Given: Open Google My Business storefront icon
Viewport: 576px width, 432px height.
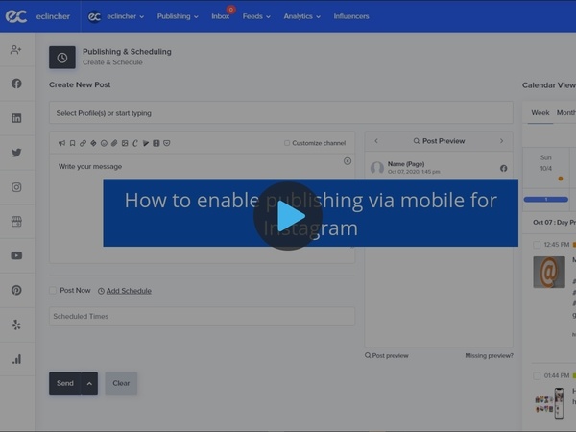Looking at the screenshot, I should coord(16,221).
